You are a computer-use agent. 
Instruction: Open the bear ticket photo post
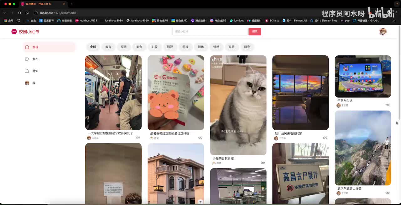coord(176,92)
